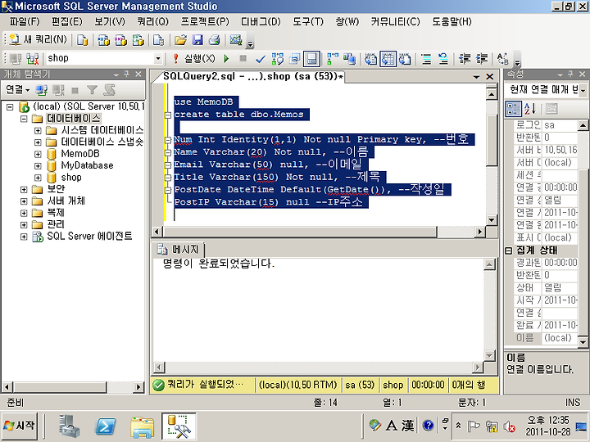Click Categorized view icon in Properties panel
This screenshot has height=442, width=590.
pos(513,109)
